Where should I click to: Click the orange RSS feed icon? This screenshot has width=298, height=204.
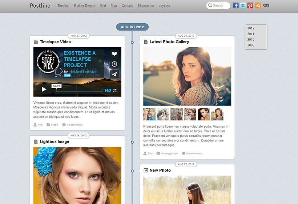(258, 5)
